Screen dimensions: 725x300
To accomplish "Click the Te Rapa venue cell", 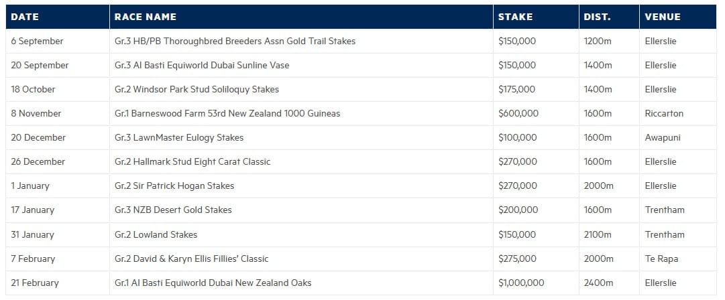I will click(x=678, y=258).
